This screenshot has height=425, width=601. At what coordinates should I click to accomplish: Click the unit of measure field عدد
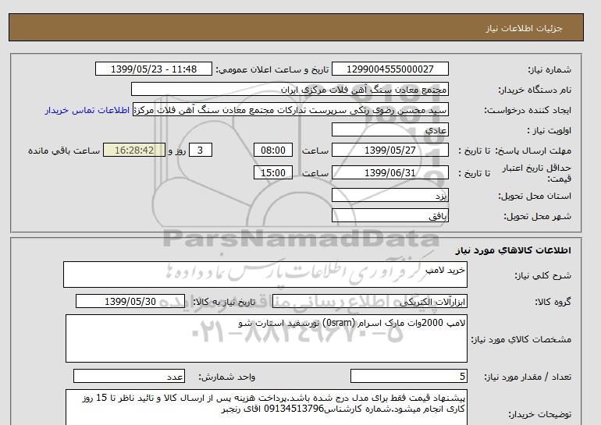pyautogui.click(x=129, y=377)
